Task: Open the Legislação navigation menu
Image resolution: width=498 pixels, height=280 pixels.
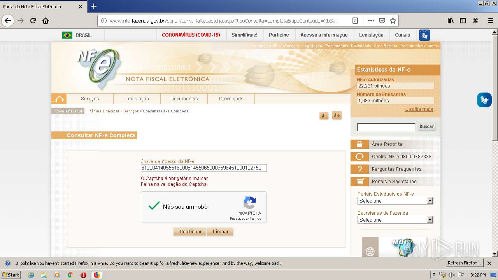Action: (137, 99)
